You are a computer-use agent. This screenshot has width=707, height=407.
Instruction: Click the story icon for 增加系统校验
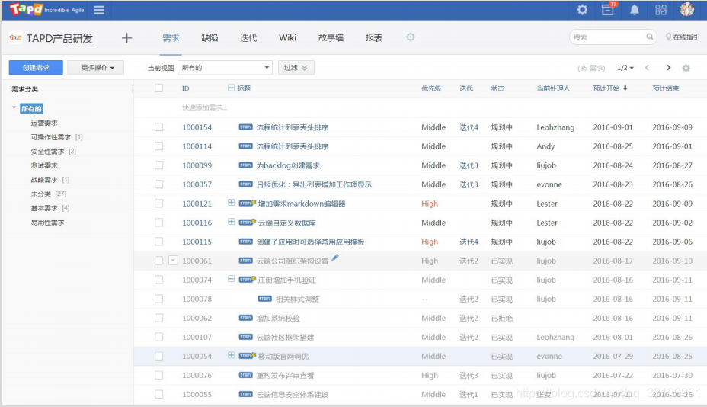tap(246, 318)
